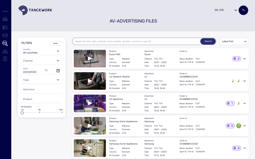Click the purple 5 badge on Samsung row
The height and width of the screenshot is (159, 255).
230,126
